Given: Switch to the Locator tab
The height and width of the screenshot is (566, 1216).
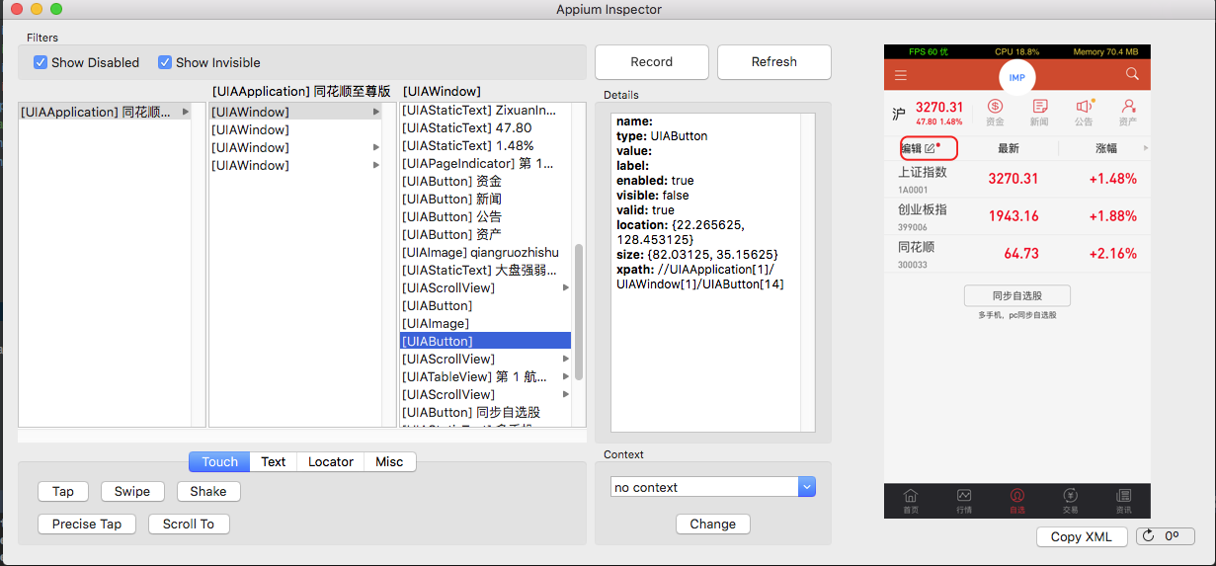Looking at the screenshot, I should tap(331, 461).
